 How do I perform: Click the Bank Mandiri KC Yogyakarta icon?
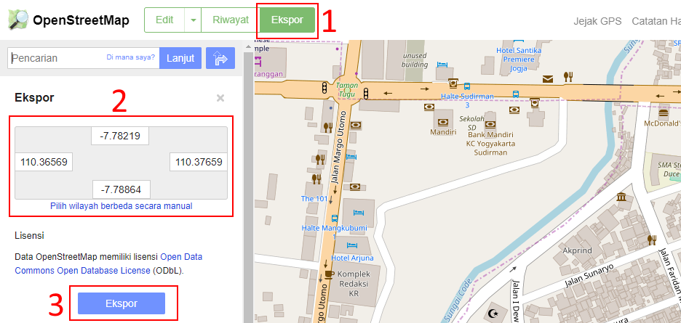[x=490, y=124]
